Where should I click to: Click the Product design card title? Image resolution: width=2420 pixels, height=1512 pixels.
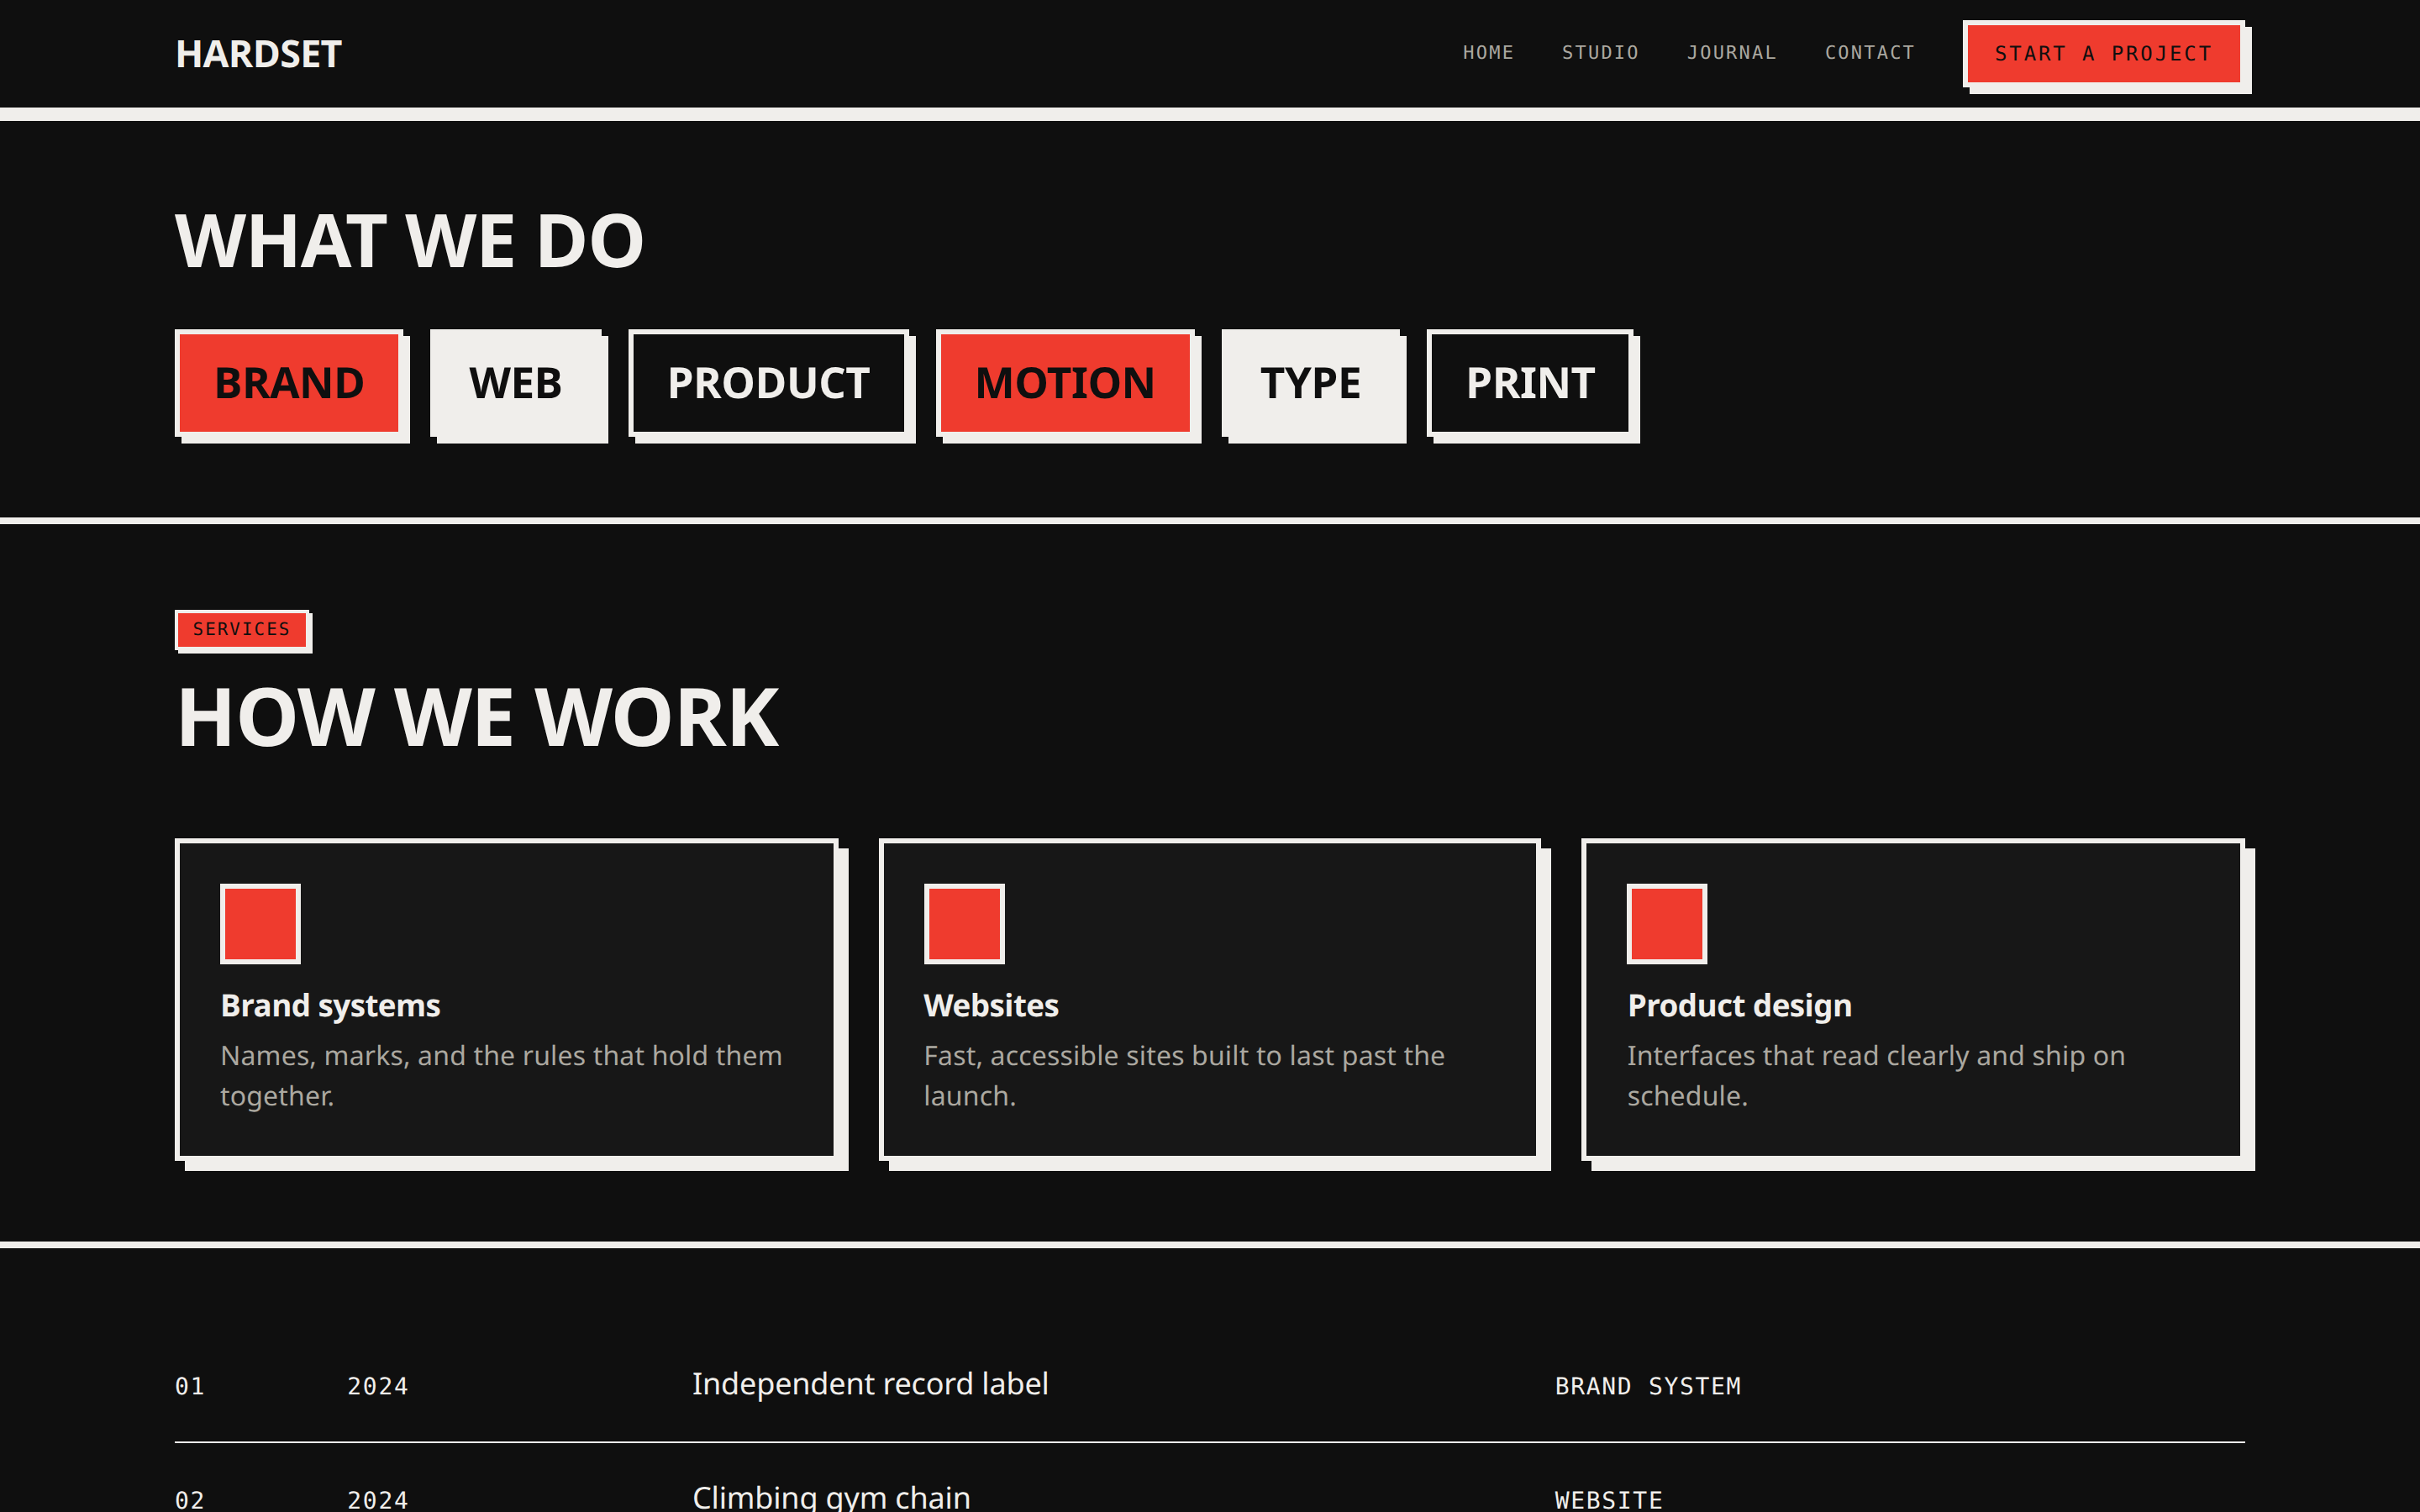(x=1739, y=1006)
